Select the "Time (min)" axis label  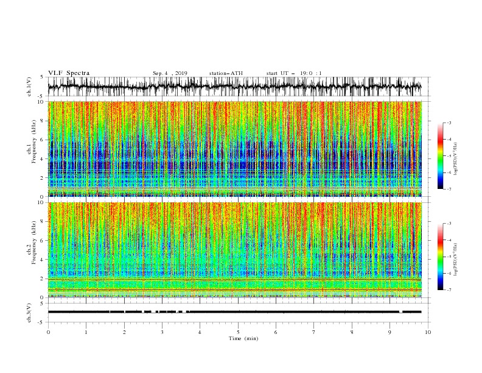pyautogui.click(x=243, y=338)
